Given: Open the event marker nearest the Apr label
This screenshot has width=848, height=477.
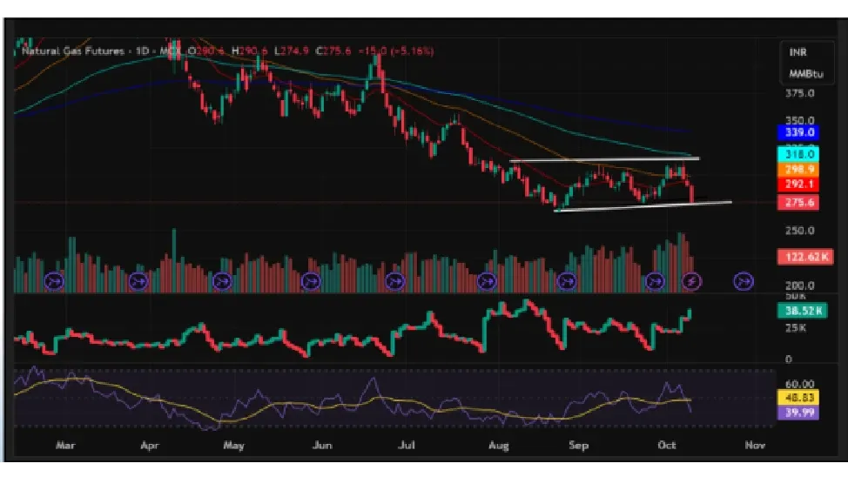Looking at the screenshot, I should [138, 281].
